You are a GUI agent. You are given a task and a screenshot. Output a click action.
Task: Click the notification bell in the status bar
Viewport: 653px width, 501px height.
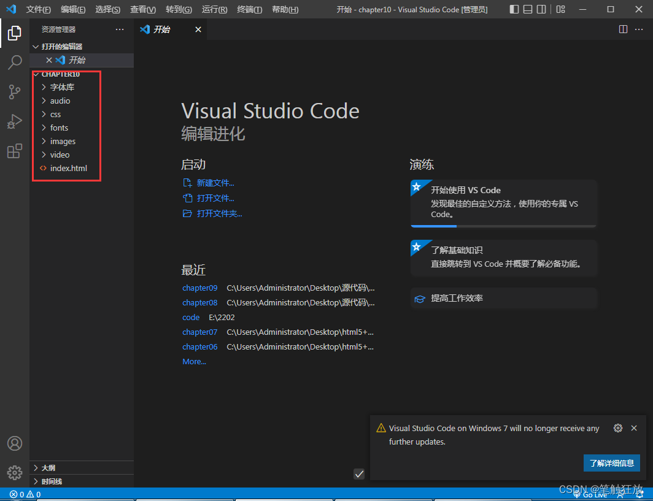(x=639, y=494)
